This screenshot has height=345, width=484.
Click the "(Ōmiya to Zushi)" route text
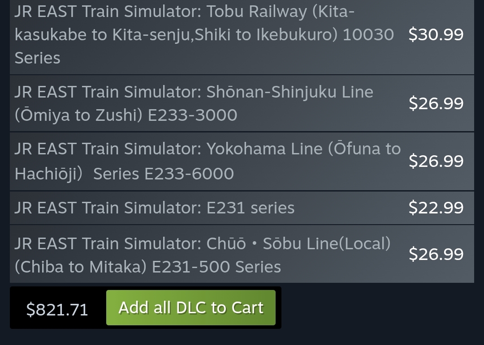(78, 115)
